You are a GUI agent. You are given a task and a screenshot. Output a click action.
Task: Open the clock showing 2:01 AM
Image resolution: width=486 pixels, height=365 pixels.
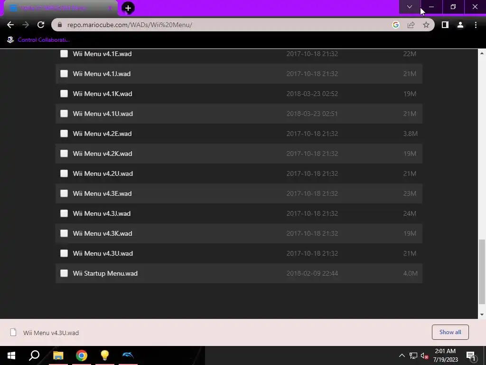pos(445,355)
